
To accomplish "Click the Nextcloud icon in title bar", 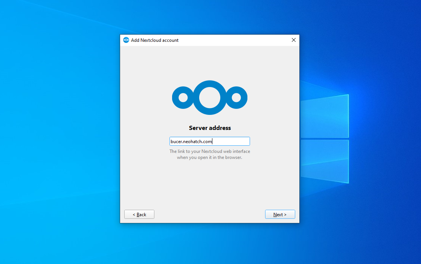I will [126, 40].
